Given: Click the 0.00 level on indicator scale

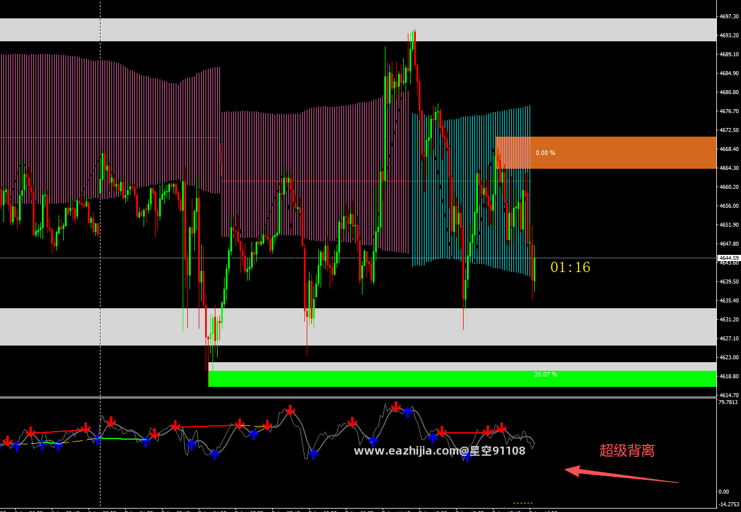Looking at the screenshot, I should pos(724,492).
